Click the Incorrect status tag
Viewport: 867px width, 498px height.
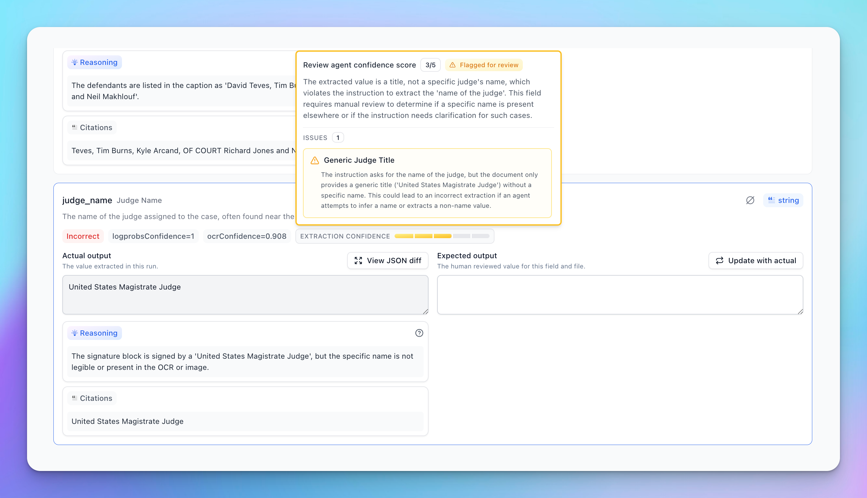point(82,236)
